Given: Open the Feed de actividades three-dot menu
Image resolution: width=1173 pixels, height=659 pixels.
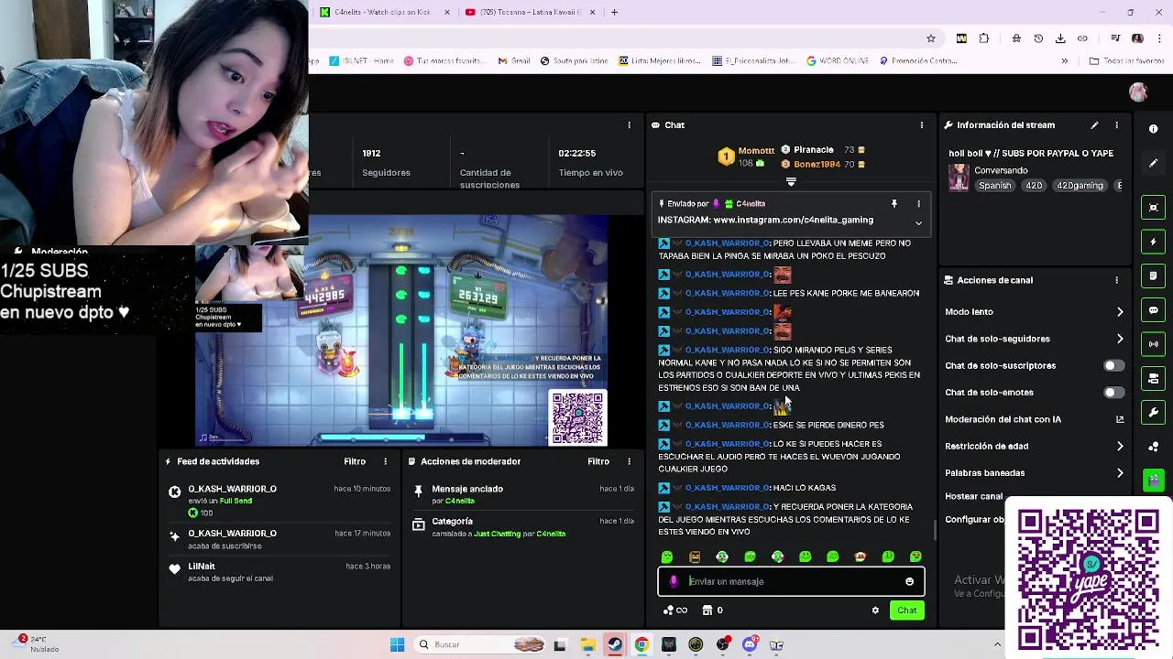Looking at the screenshot, I should tap(385, 461).
